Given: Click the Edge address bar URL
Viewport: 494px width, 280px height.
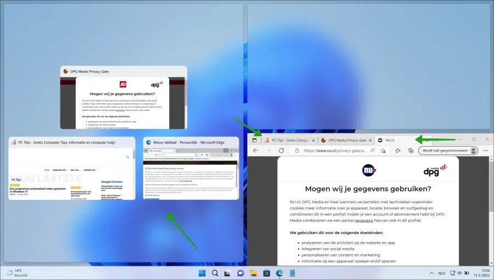Looking at the screenshot, I should pyautogui.click(x=335, y=150).
